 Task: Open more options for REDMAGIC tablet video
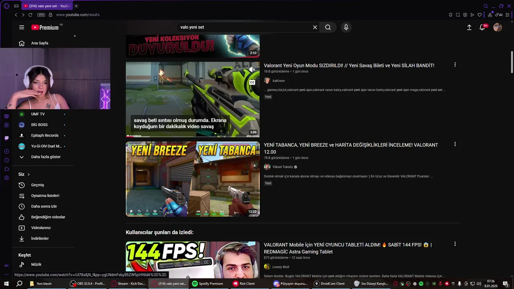click(x=455, y=244)
